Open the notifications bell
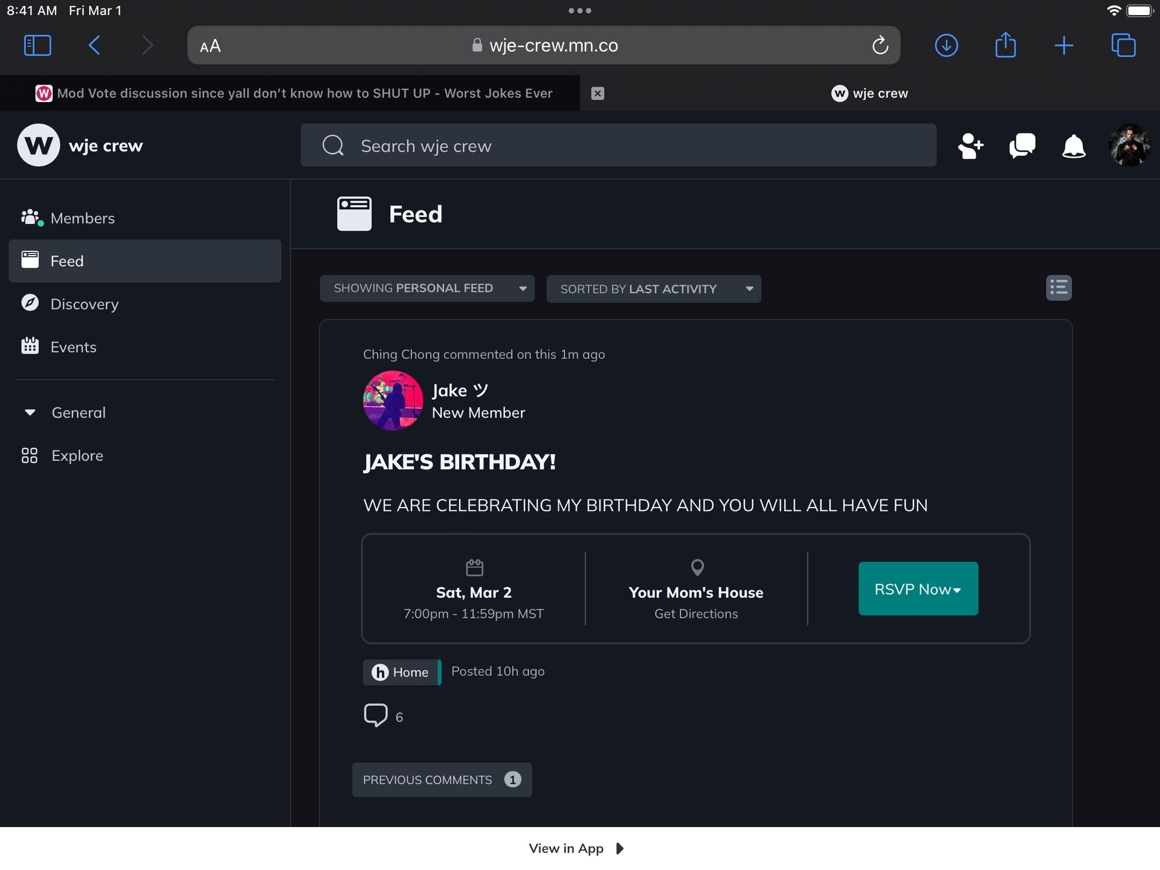 click(1074, 146)
